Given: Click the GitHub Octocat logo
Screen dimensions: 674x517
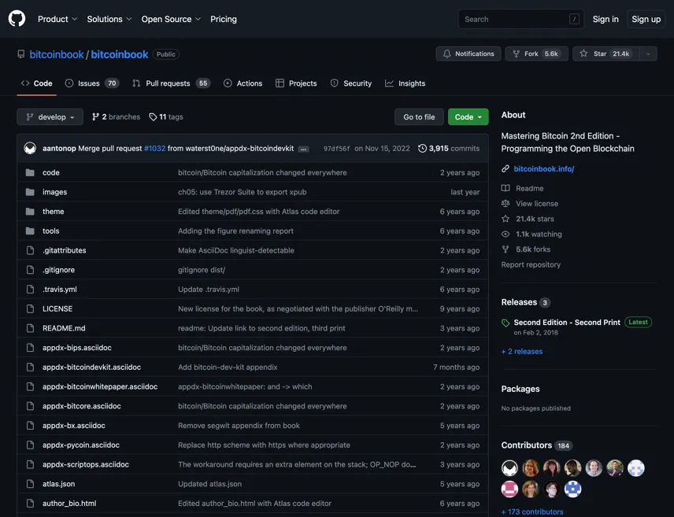Looking at the screenshot, I should tap(17, 19).
